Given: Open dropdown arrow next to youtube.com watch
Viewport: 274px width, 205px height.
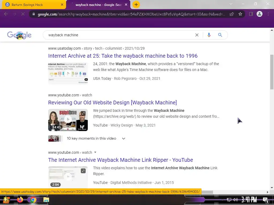Looking at the screenshot, I should [95, 152].
